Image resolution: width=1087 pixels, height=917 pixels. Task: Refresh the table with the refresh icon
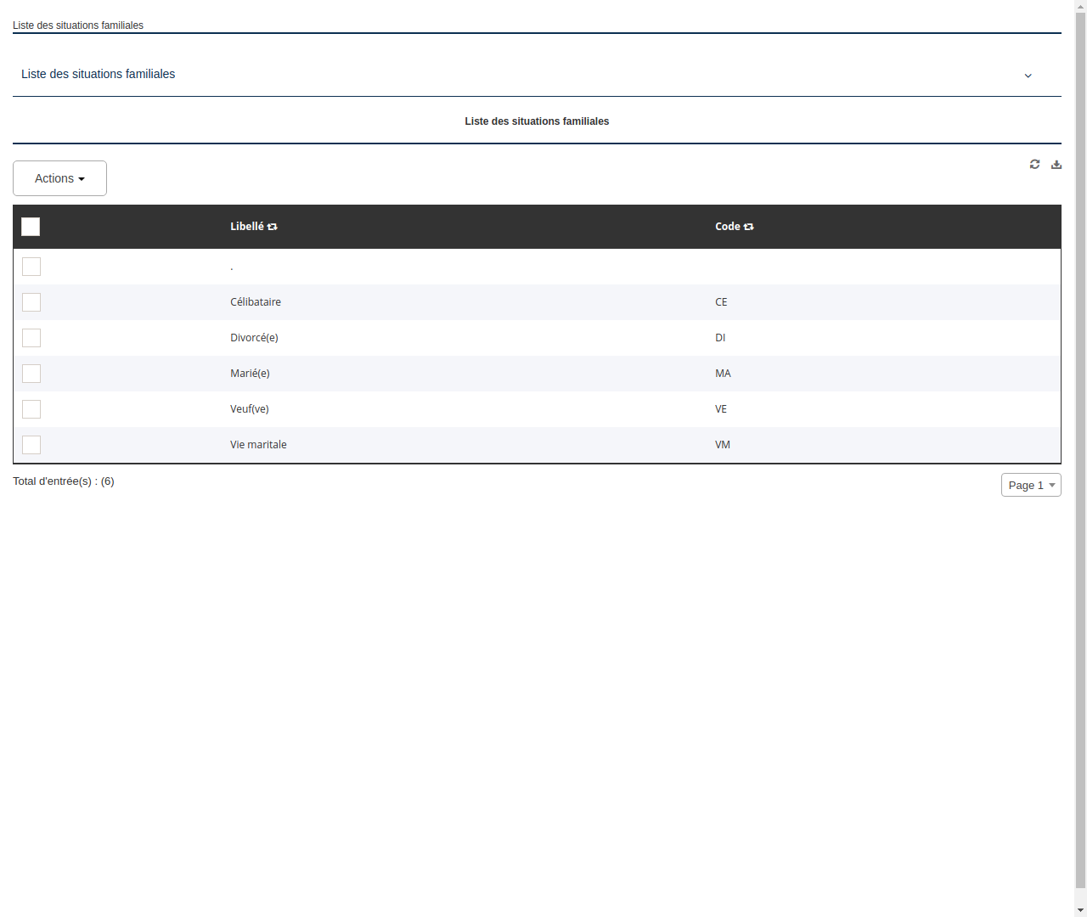pos(1034,164)
